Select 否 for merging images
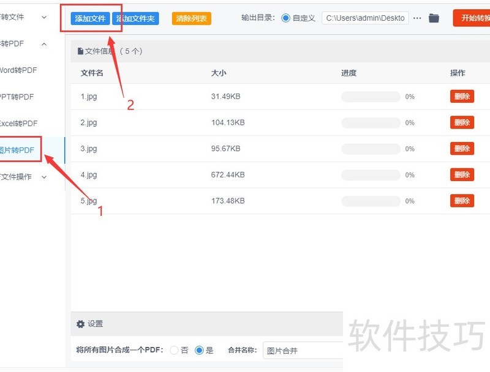The width and height of the screenshot is (490, 372). [x=175, y=351]
